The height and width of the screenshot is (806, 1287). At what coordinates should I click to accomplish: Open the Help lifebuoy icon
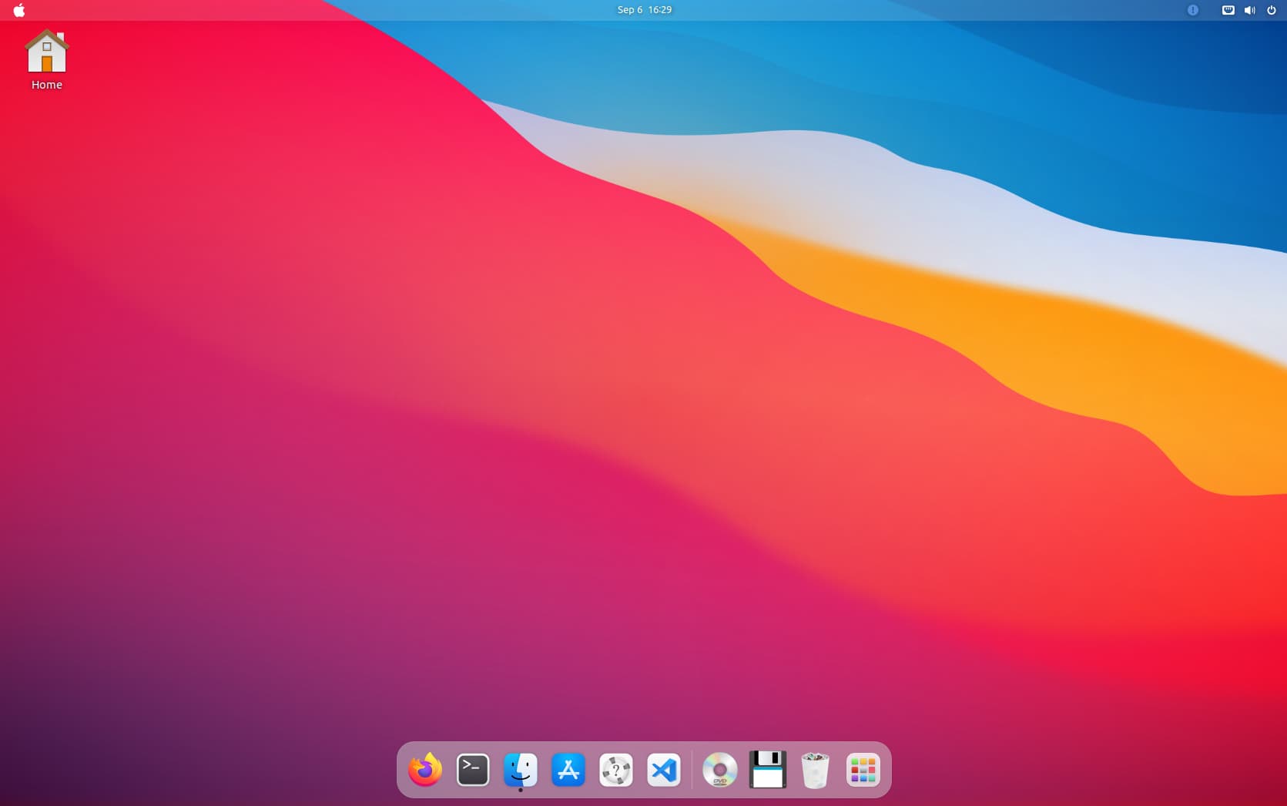click(616, 770)
